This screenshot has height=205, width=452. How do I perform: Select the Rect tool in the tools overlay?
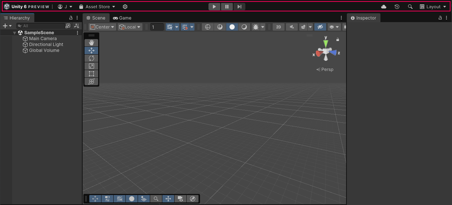91,74
